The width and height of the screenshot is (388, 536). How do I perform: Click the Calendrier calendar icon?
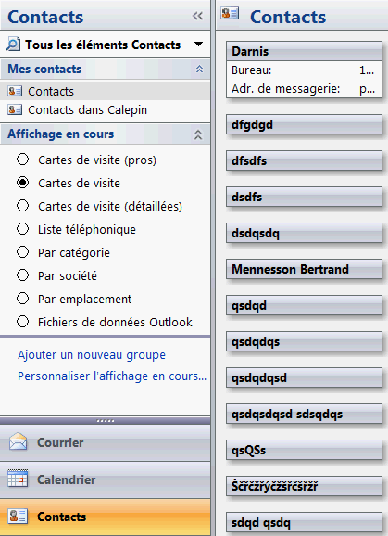18,478
